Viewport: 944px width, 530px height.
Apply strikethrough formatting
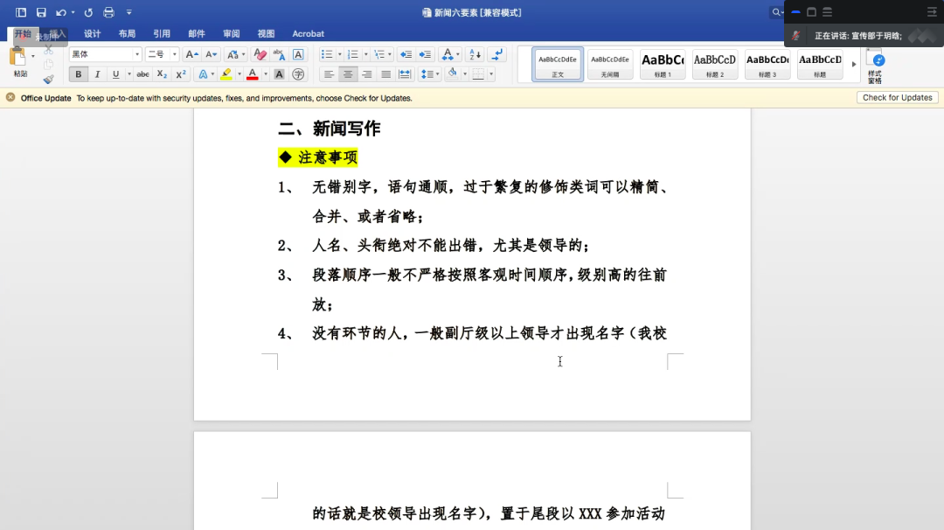pyautogui.click(x=142, y=74)
